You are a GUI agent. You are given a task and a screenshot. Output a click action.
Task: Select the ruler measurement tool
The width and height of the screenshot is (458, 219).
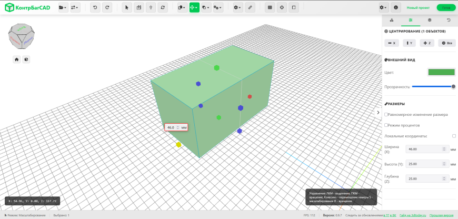pos(250,7)
